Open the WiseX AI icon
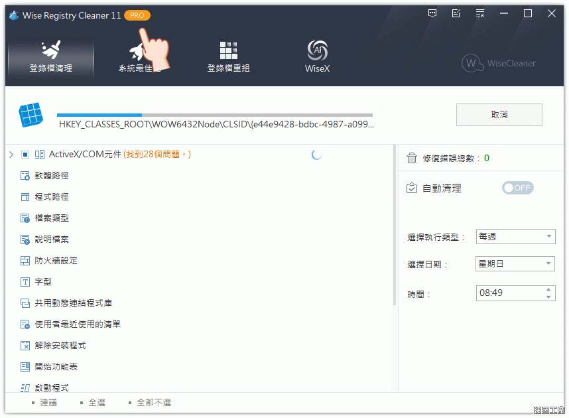Viewport: 569px width, 418px height. tap(317, 52)
